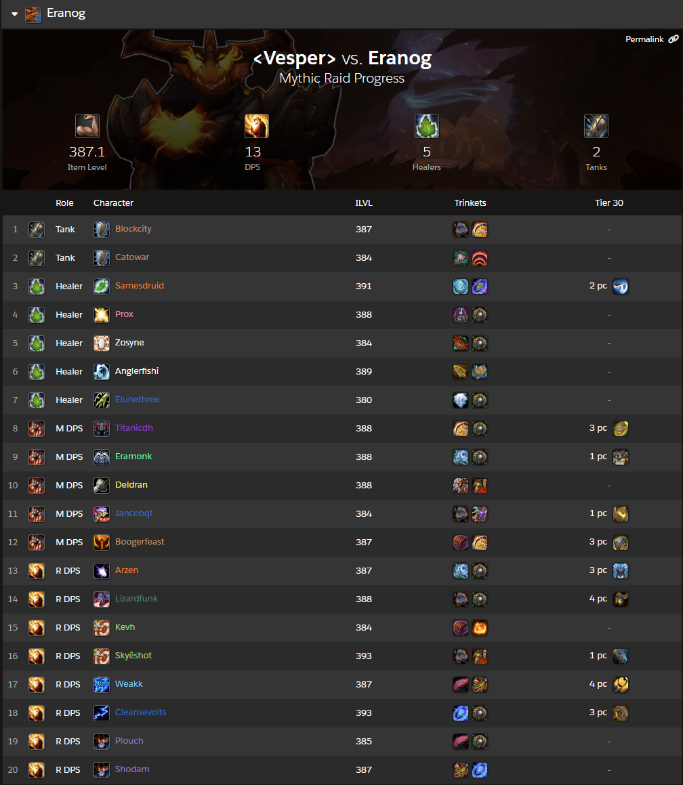Open the Cleansevolts character link
The image size is (683, 785).
[141, 713]
